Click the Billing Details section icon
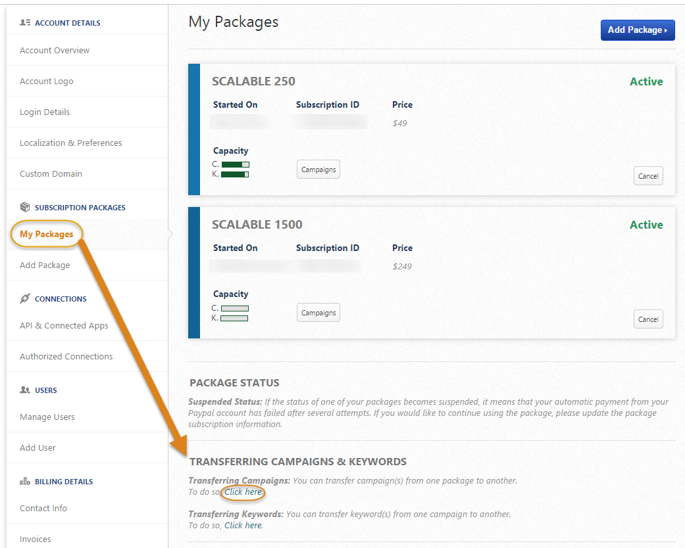Screen dimensions: 685x548 coord(25,482)
